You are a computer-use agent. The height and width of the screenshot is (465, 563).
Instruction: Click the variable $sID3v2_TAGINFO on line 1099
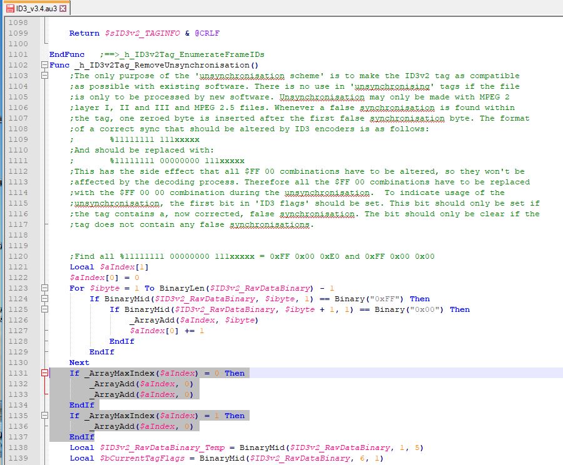coord(143,33)
